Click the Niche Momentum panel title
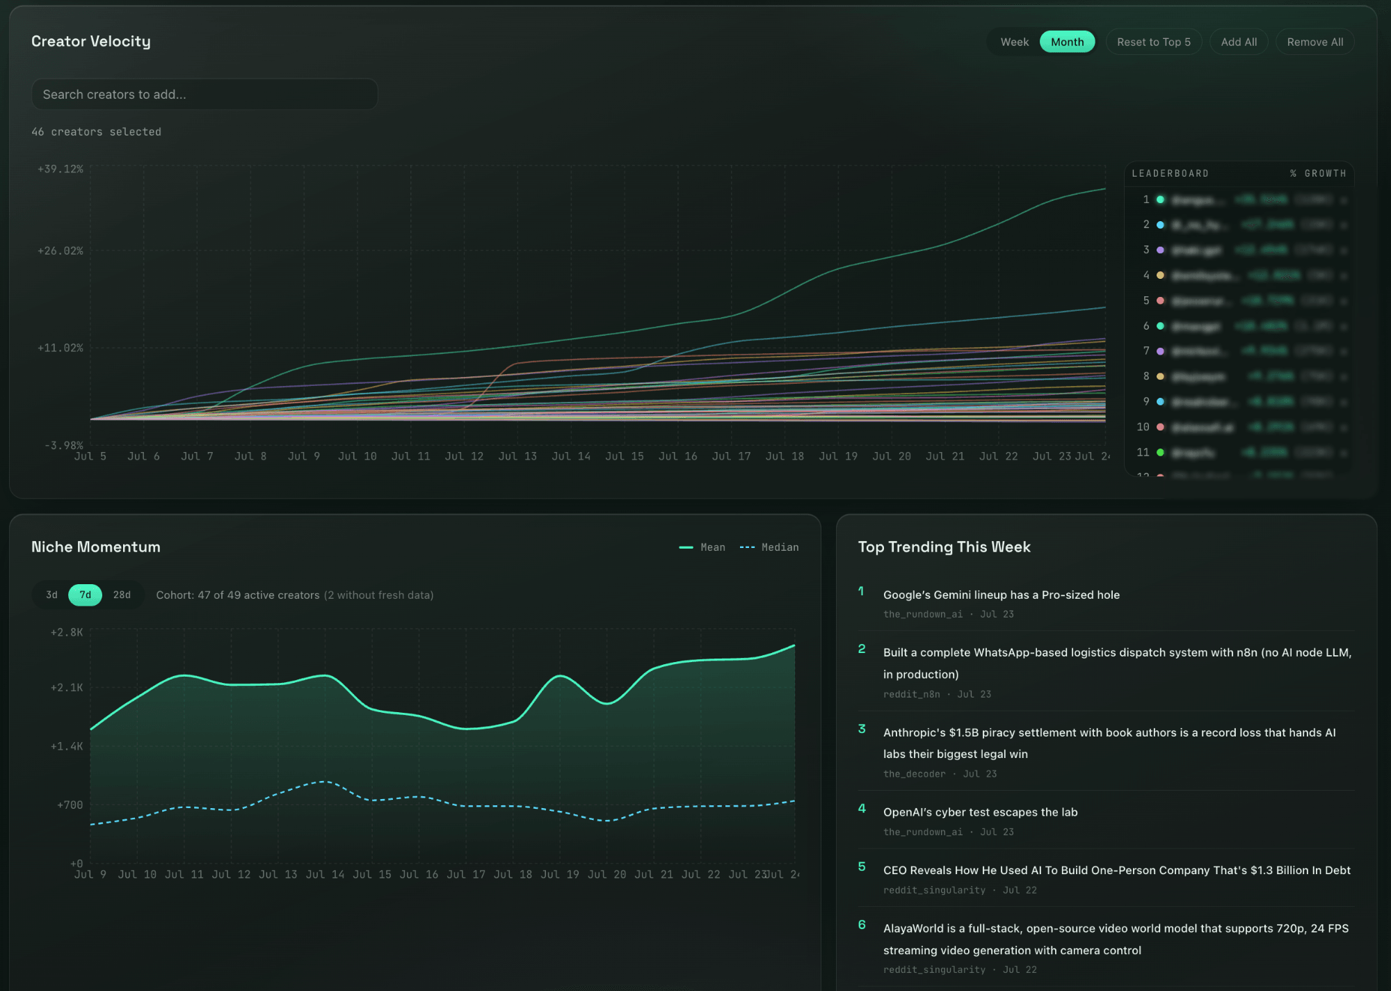 [96, 547]
